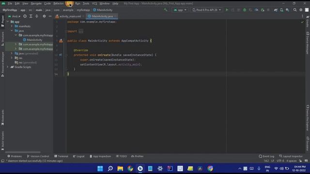
Task: Toggle the Device Manager side tool window
Action: 308,43
